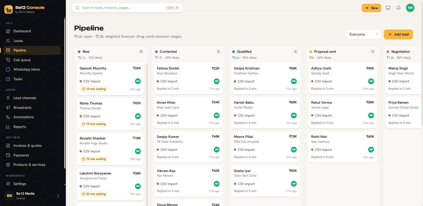Open the Everyone owner filter dropdown
Image resolution: width=423 pixels, height=206 pixels.
[x=364, y=34]
